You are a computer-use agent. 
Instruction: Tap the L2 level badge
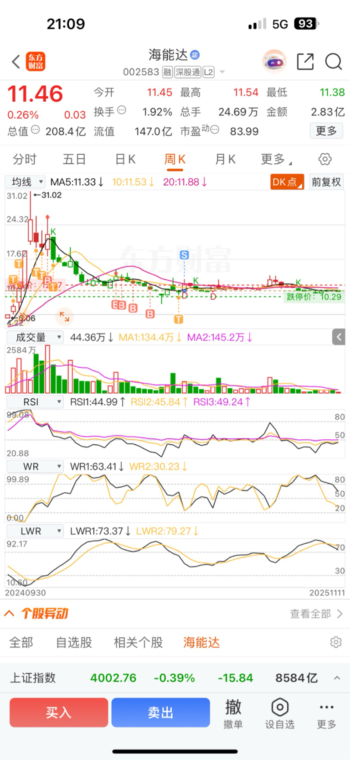(208, 72)
